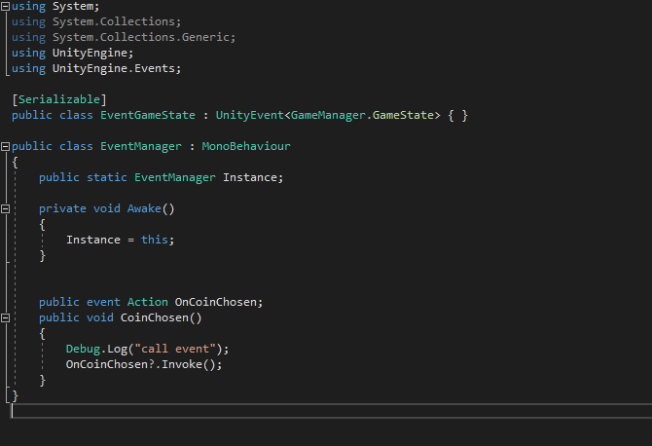The image size is (652, 446).
Task: Click the 'Awake' method name
Action: 144,208
